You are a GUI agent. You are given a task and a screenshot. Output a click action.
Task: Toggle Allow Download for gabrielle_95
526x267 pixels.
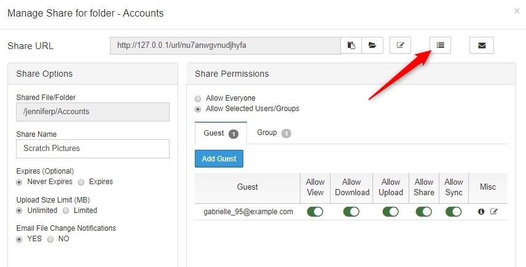pyautogui.click(x=351, y=212)
